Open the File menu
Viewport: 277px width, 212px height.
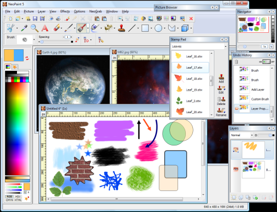(8, 11)
